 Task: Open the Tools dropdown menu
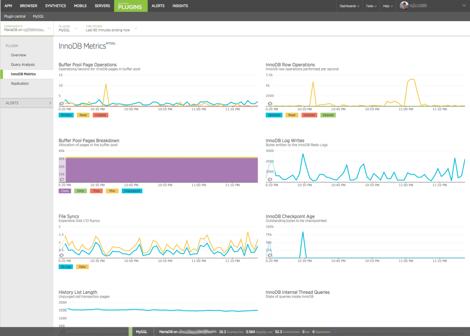pos(371,6)
